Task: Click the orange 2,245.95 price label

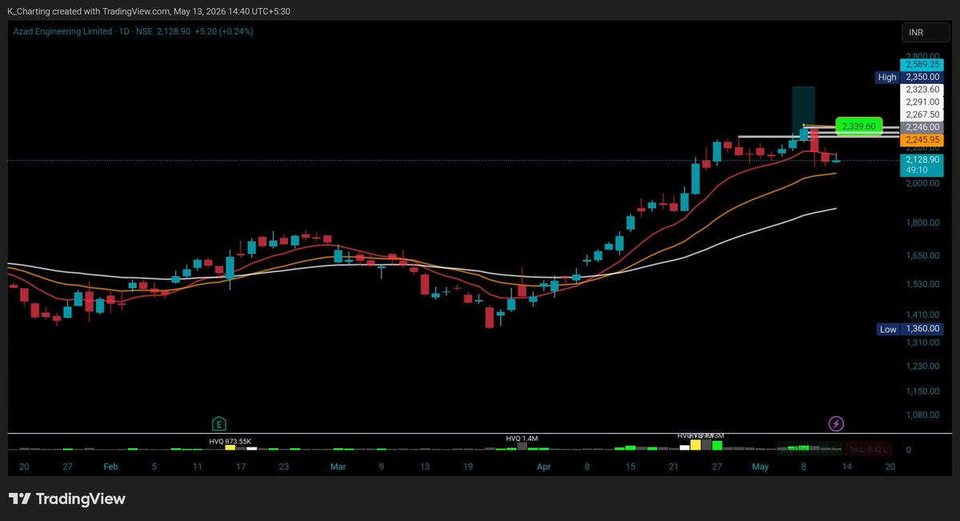Action: 922,139
